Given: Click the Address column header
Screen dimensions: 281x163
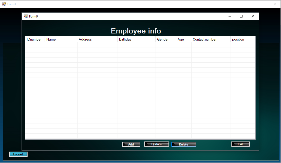Looking at the screenshot, I should click(97, 40).
